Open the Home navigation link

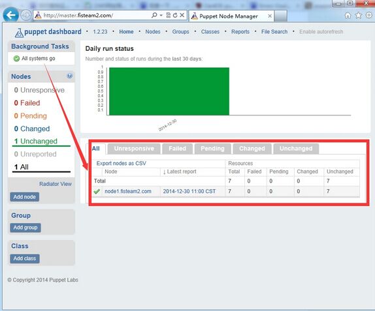pyautogui.click(x=126, y=32)
